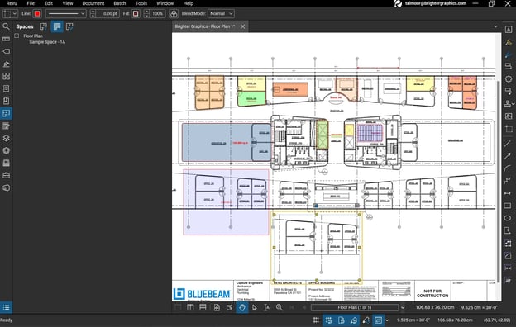Viewport: 516px width, 327px height.
Task: Activate the Select arrow cursor tool
Action: pos(255,308)
